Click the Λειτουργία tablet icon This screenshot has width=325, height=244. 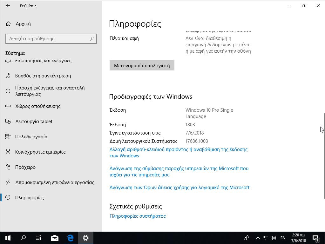tap(8, 121)
